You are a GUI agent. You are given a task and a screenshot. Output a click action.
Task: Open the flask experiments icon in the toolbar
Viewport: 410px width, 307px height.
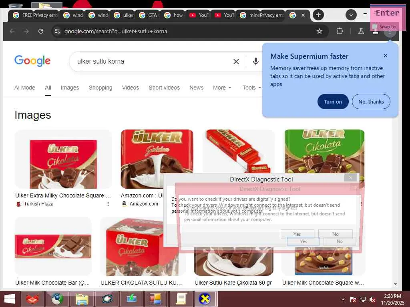pos(361,31)
